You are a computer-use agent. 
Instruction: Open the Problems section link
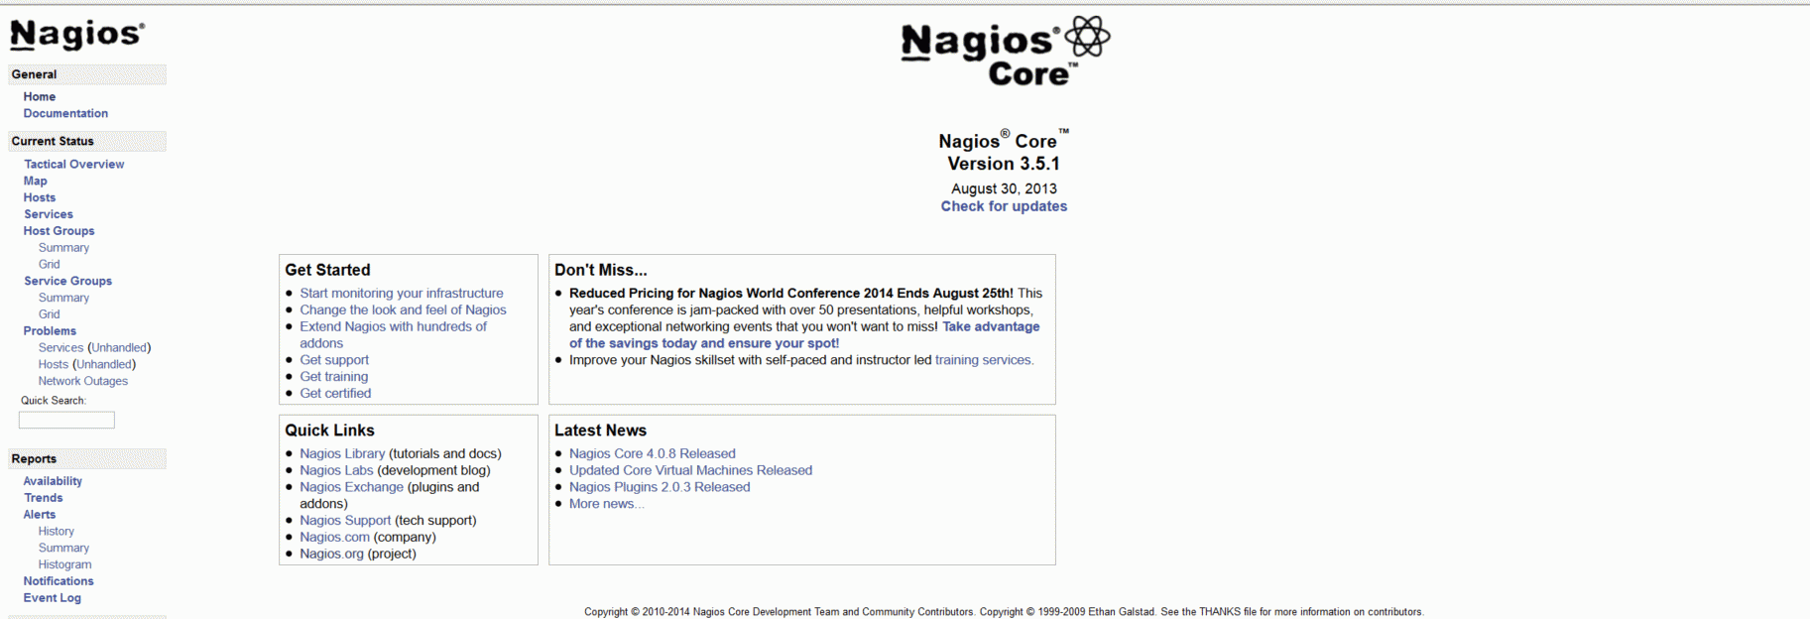[x=50, y=331]
